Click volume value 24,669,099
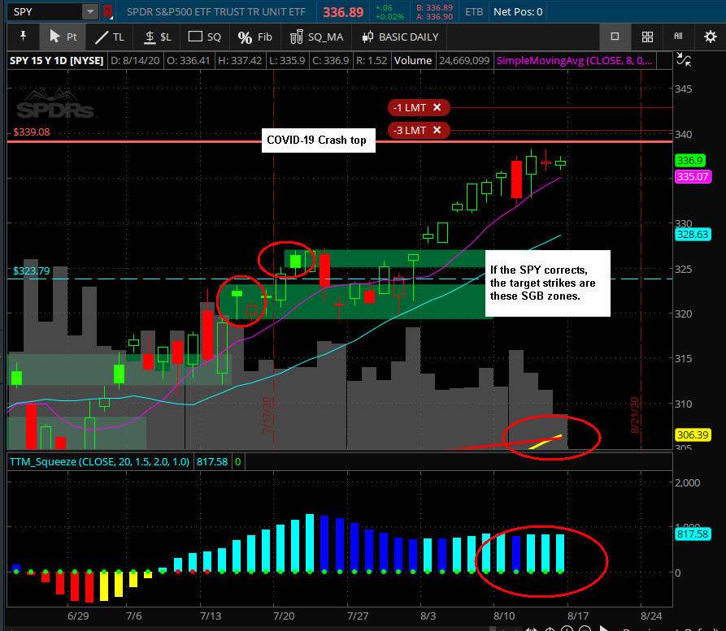This screenshot has height=631, width=726. [464, 61]
